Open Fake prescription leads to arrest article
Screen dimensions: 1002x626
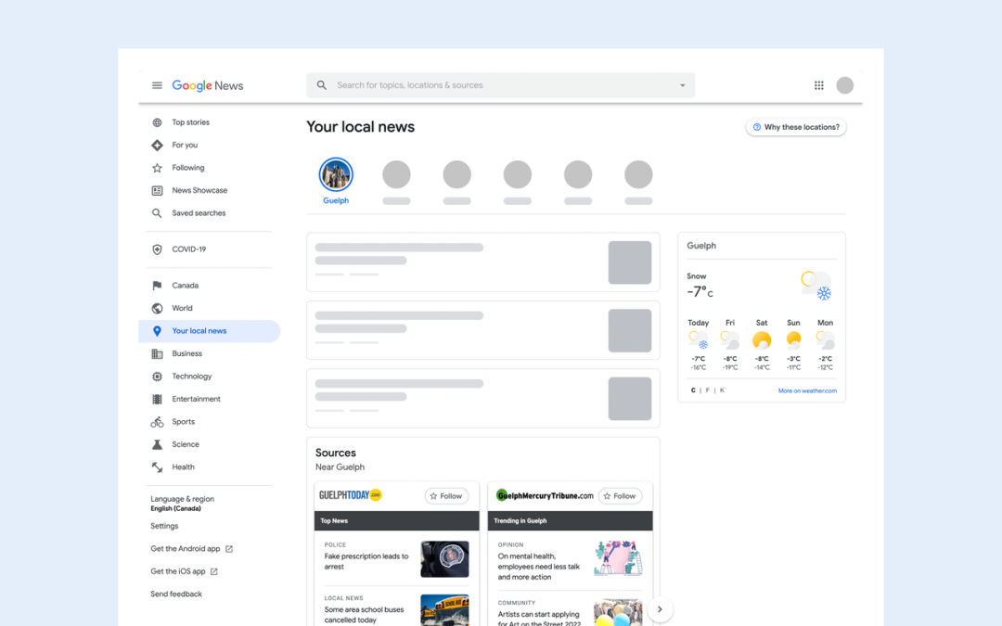[366, 561]
